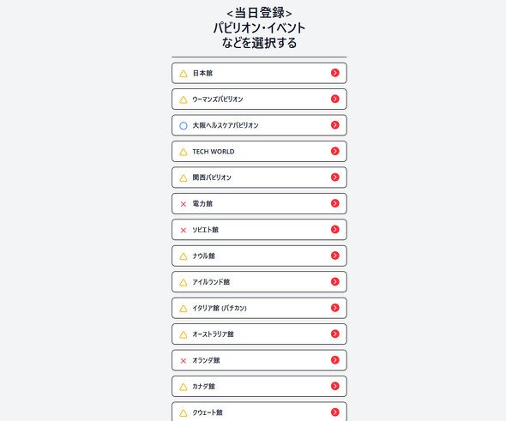This screenshot has width=506, height=421.
Task: Click the red X icon beside オランダ館
Action: point(184,361)
